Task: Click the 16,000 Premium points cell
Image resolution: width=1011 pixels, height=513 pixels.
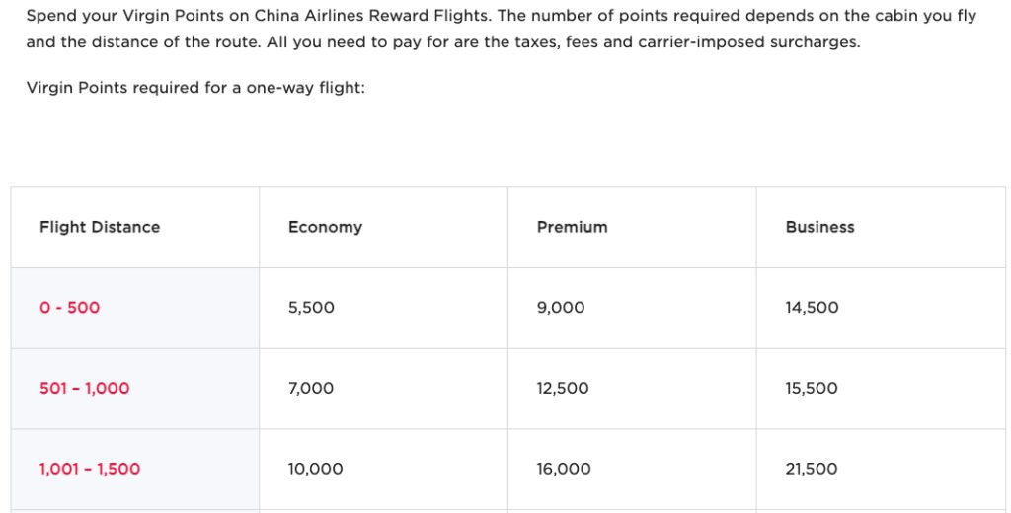Action: pyautogui.click(x=564, y=470)
